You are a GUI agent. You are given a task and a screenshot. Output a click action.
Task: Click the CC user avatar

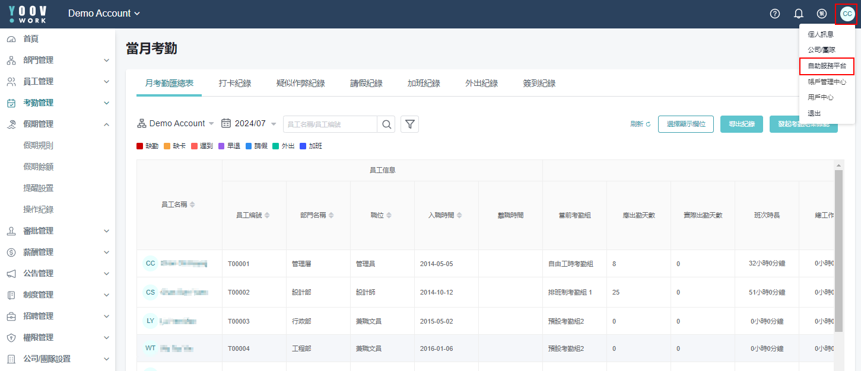[847, 14]
